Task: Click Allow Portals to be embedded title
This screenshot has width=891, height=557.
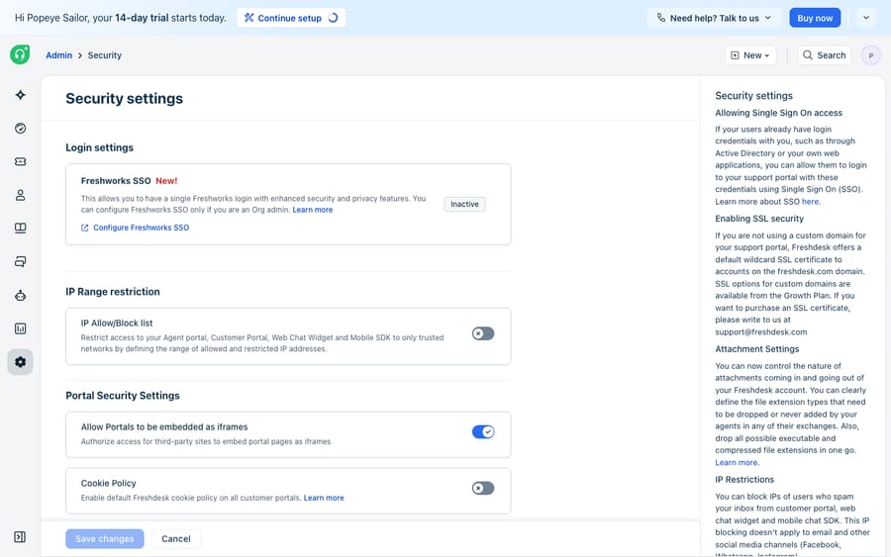Action: click(x=164, y=427)
